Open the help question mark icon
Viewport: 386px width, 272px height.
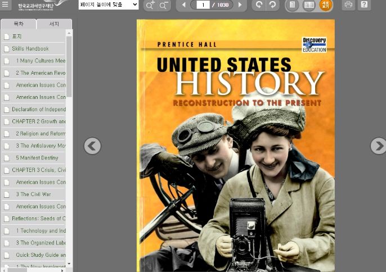364,5
